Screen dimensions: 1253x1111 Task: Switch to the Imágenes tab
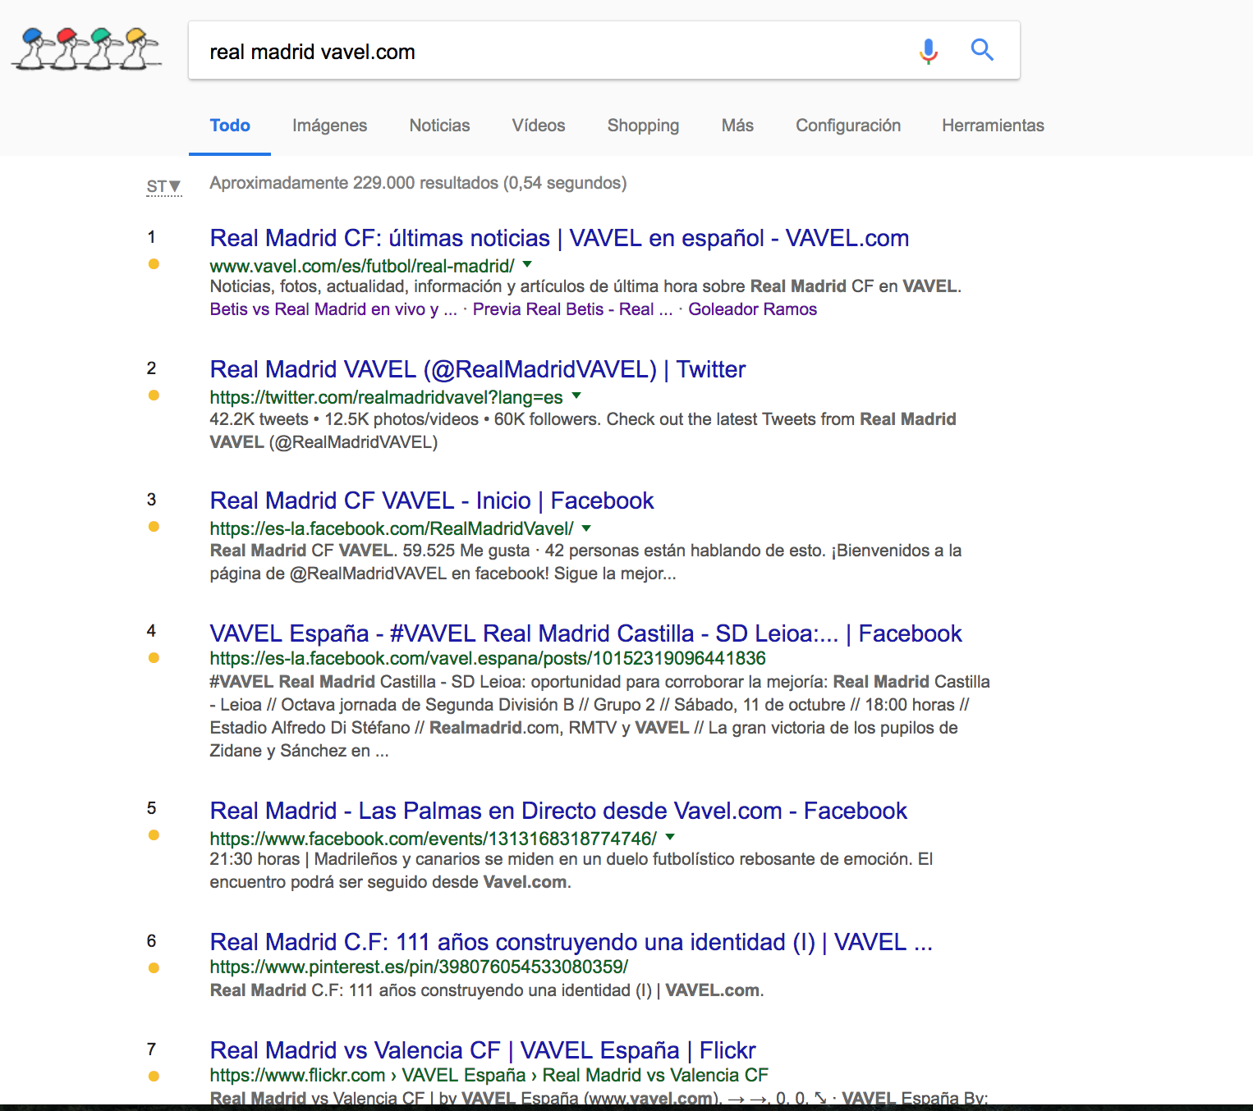330,126
